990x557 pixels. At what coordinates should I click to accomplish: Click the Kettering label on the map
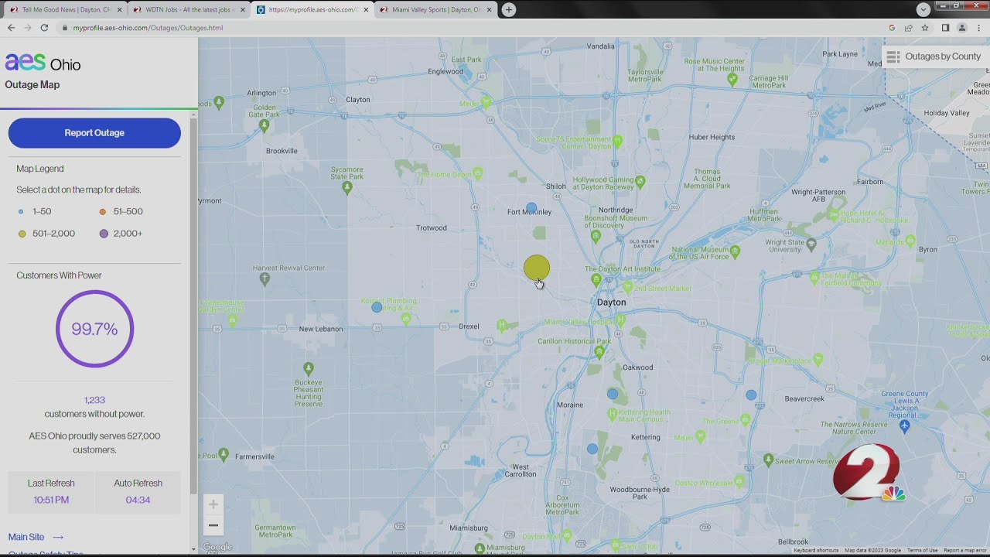[x=646, y=437]
